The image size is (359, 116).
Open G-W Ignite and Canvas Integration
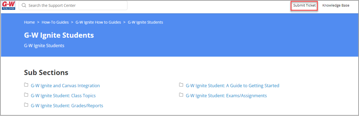click(x=65, y=86)
